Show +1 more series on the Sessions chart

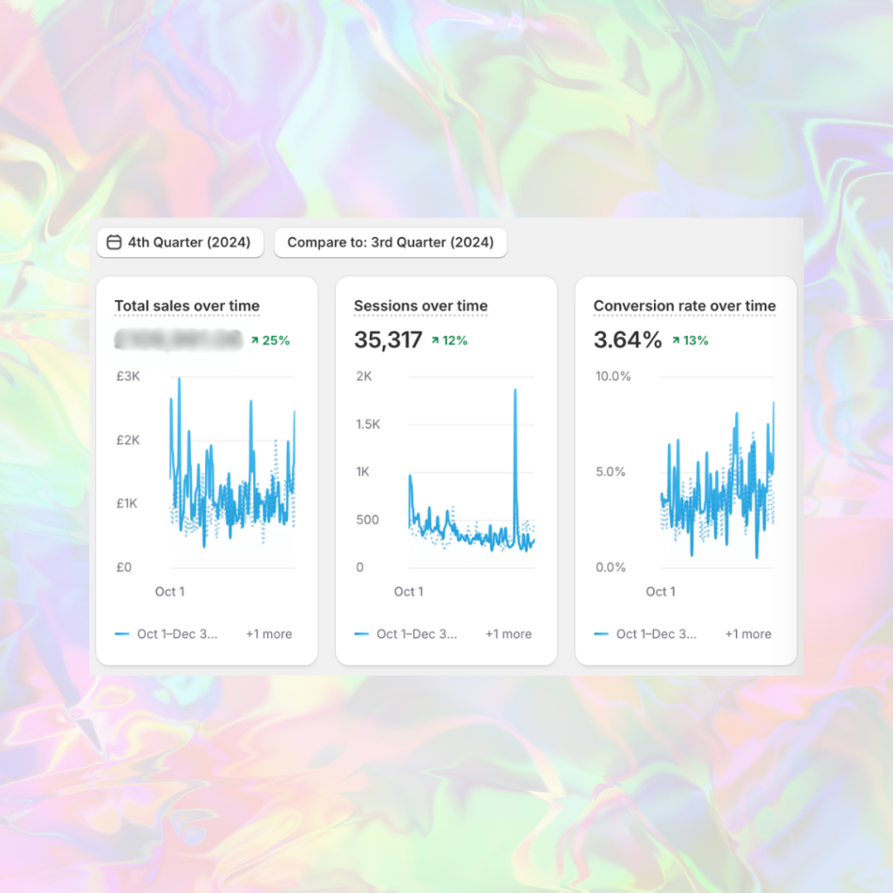pyautogui.click(x=508, y=634)
